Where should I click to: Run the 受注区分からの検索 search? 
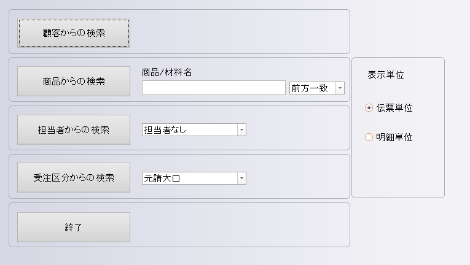(74, 178)
